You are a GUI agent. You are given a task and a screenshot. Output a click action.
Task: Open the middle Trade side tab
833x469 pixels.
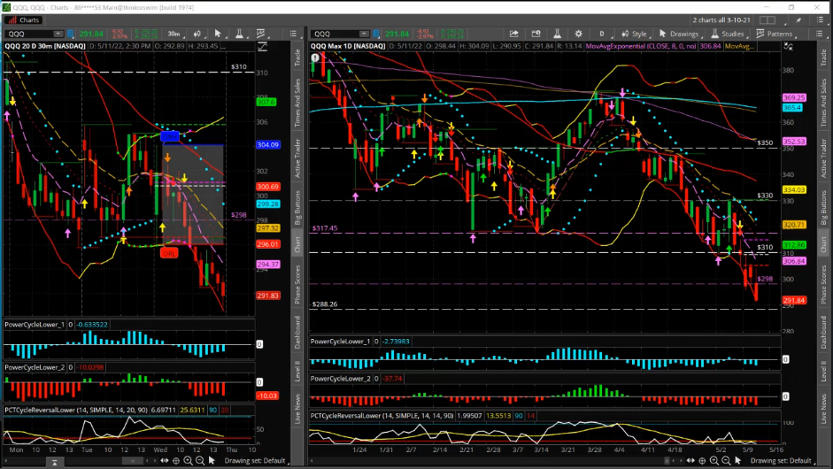(297, 58)
